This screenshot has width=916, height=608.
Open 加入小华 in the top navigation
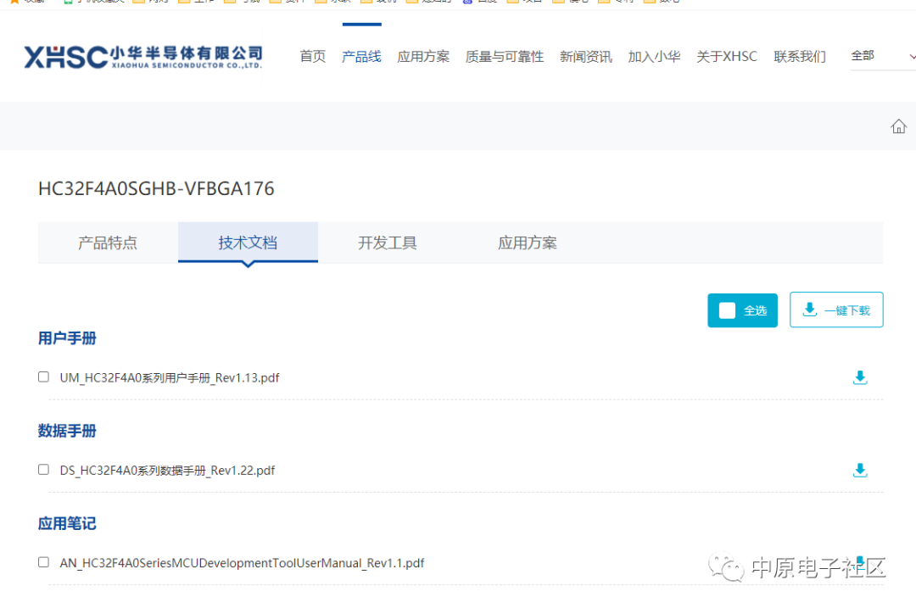tap(654, 57)
